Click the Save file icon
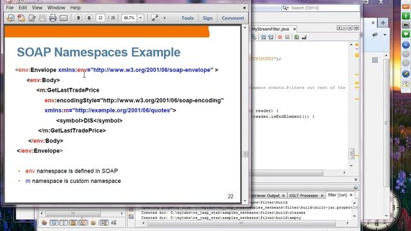 click(x=42, y=18)
